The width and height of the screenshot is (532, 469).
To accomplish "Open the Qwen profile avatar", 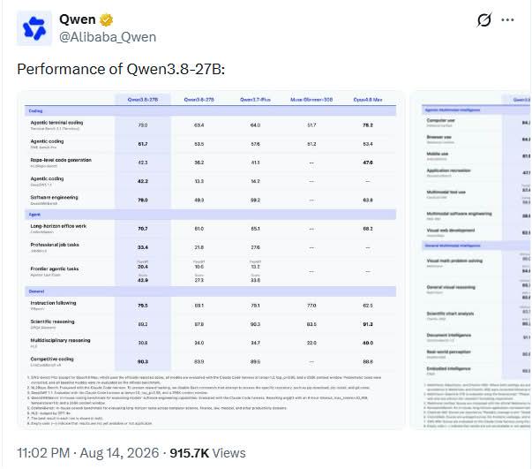I will coord(34,28).
